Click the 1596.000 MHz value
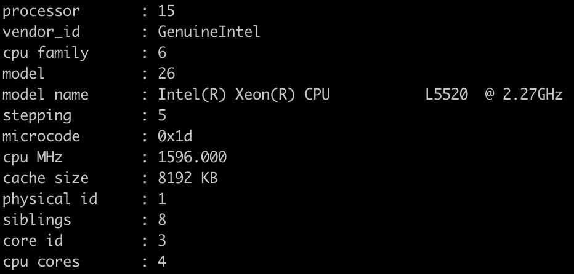This screenshot has height=274, width=574. pos(192,157)
